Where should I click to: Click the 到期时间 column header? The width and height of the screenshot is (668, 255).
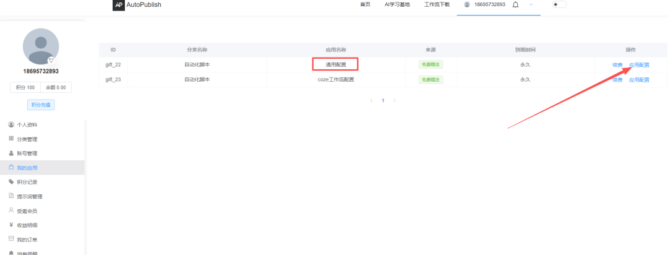[x=525, y=50]
